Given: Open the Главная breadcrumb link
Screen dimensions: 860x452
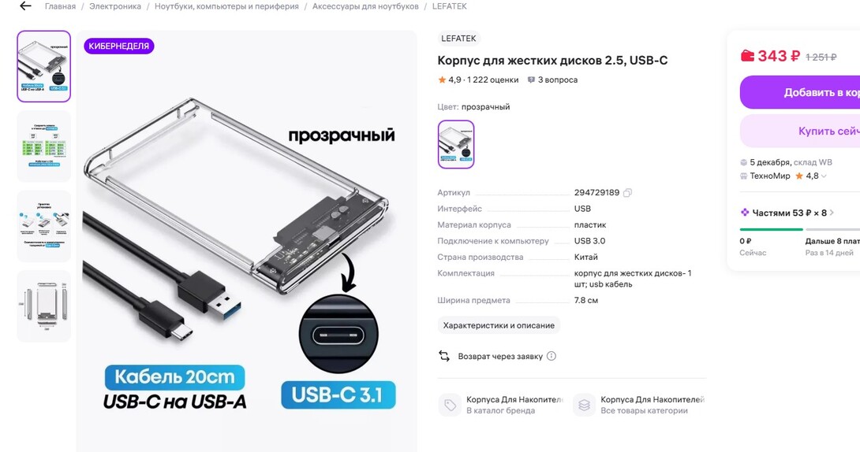Looking at the screenshot, I should 60,6.
